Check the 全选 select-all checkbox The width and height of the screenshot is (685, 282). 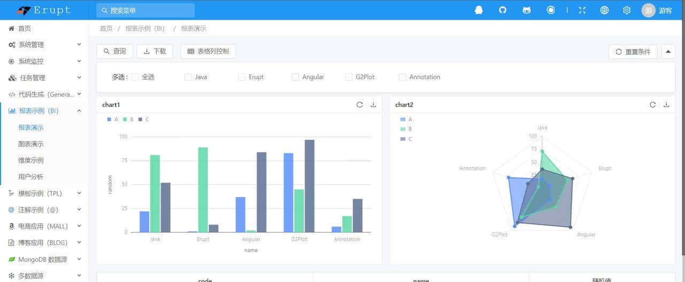click(135, 77)
